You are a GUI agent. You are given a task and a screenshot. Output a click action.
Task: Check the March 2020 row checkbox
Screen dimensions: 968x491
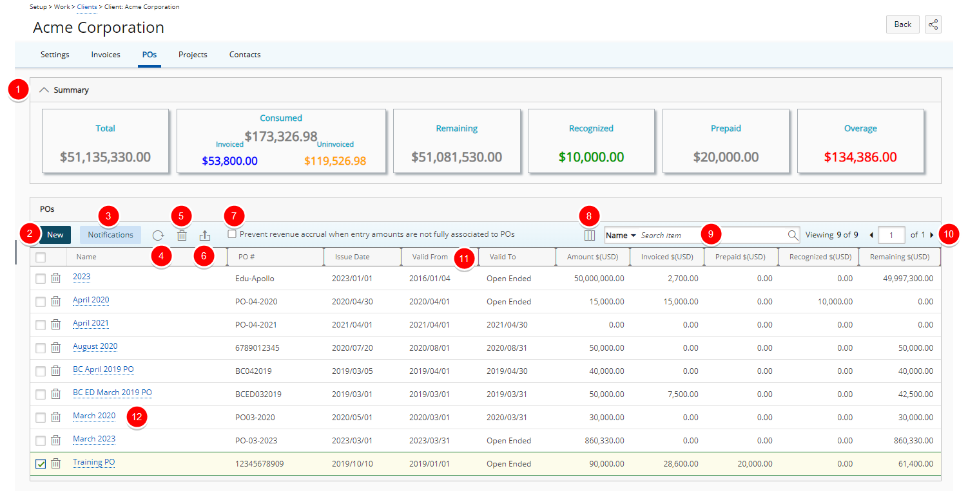(41, 418)
